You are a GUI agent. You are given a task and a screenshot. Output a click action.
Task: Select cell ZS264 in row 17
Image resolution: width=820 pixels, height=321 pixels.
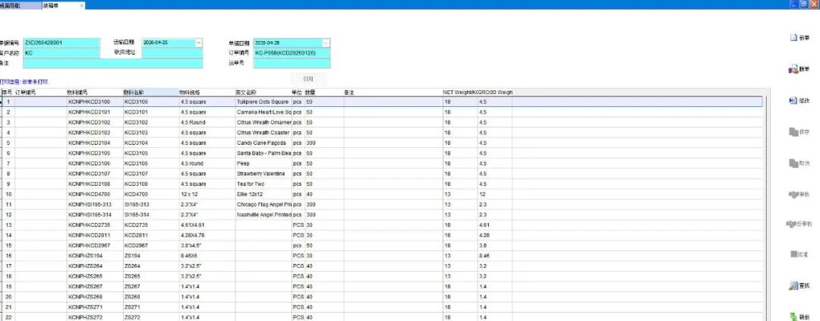(x=150, y=266)
